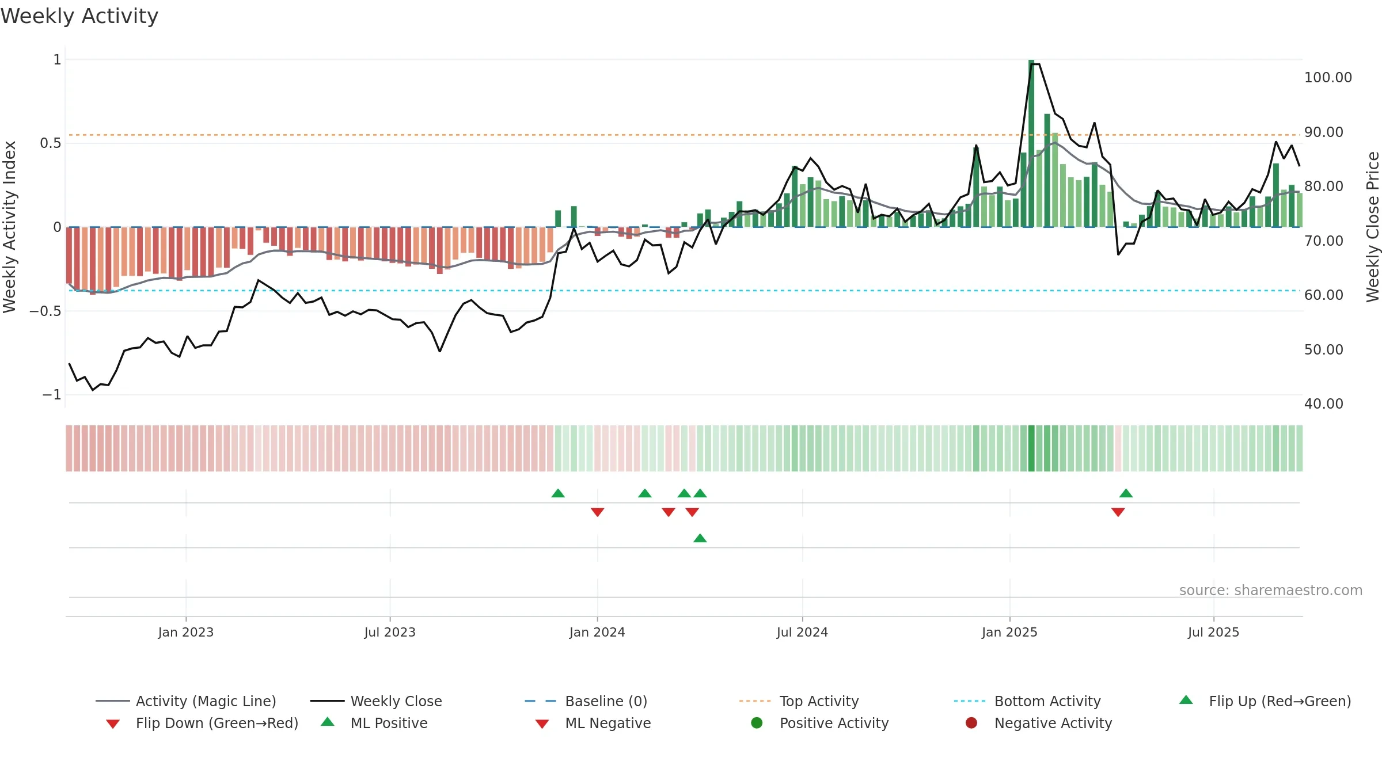Image resolution: width=1382 pixels, height=777 pixels.
Task: Click the 90.00 price axis label
Action: tap(1323, 132)
